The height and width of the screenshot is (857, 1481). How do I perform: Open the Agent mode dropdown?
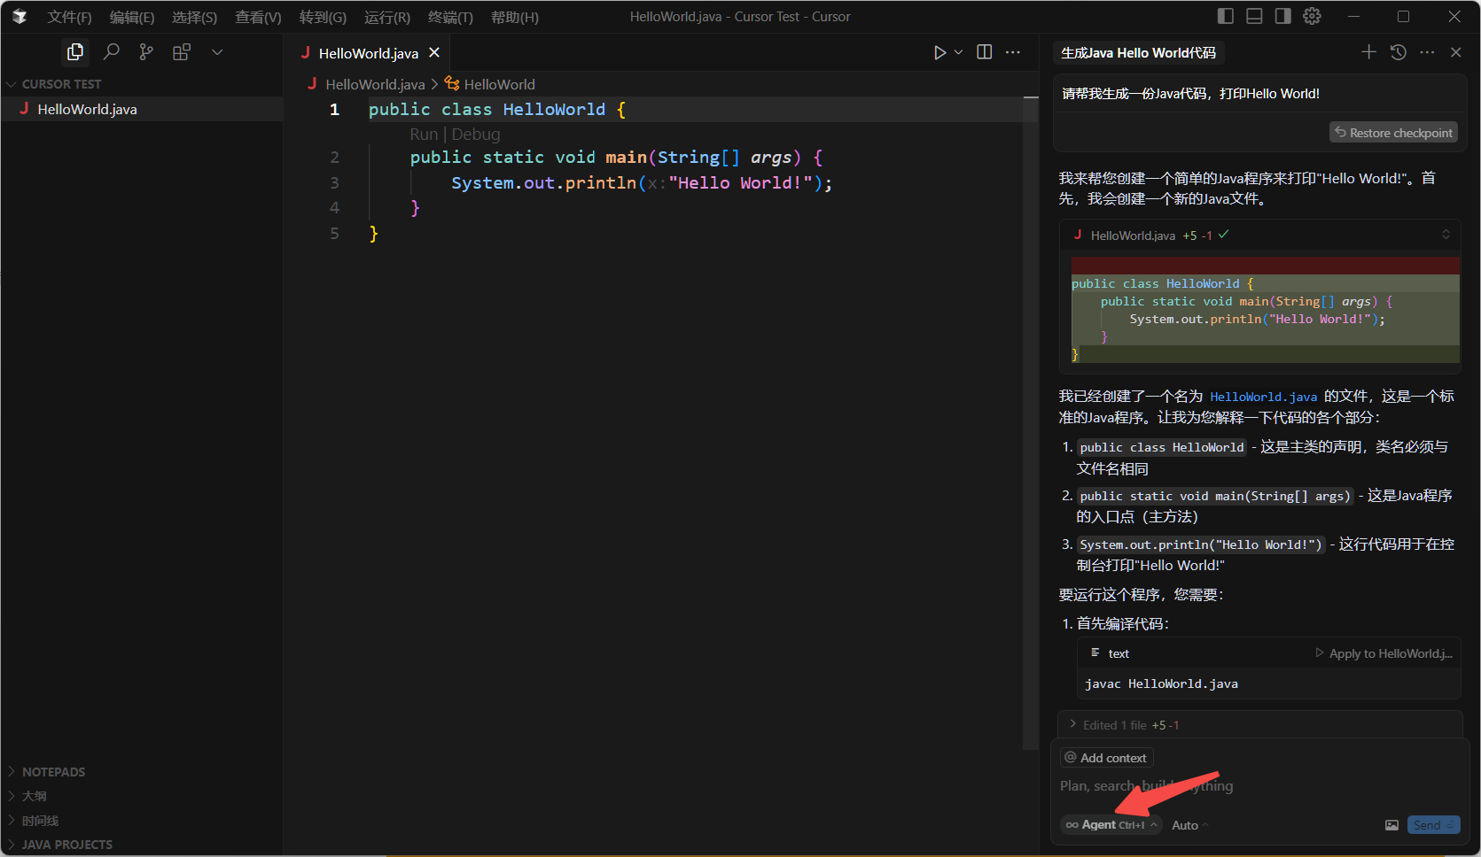click(x=1111, y=825)
